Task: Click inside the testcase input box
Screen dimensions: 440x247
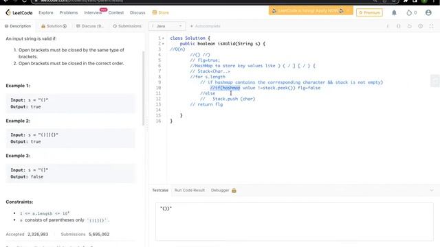Action: click(x=294, y=222)
